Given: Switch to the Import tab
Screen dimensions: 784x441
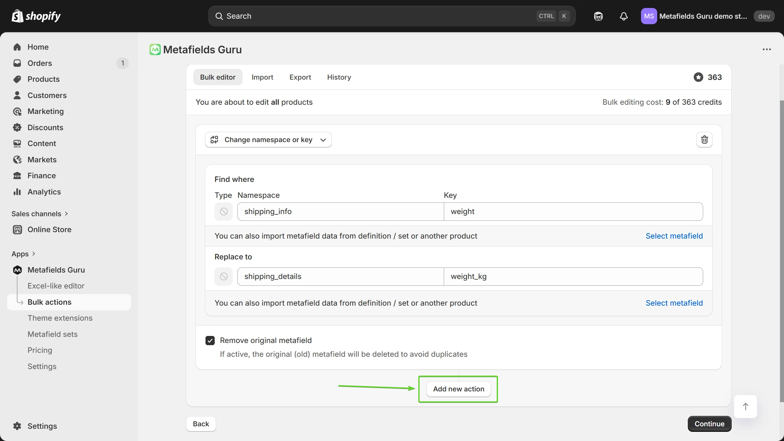Looking at the screenshot, I should click(x=262, y=77).
